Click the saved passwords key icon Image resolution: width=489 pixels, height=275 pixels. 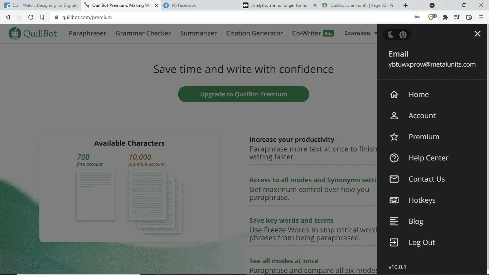click(417, 17)
